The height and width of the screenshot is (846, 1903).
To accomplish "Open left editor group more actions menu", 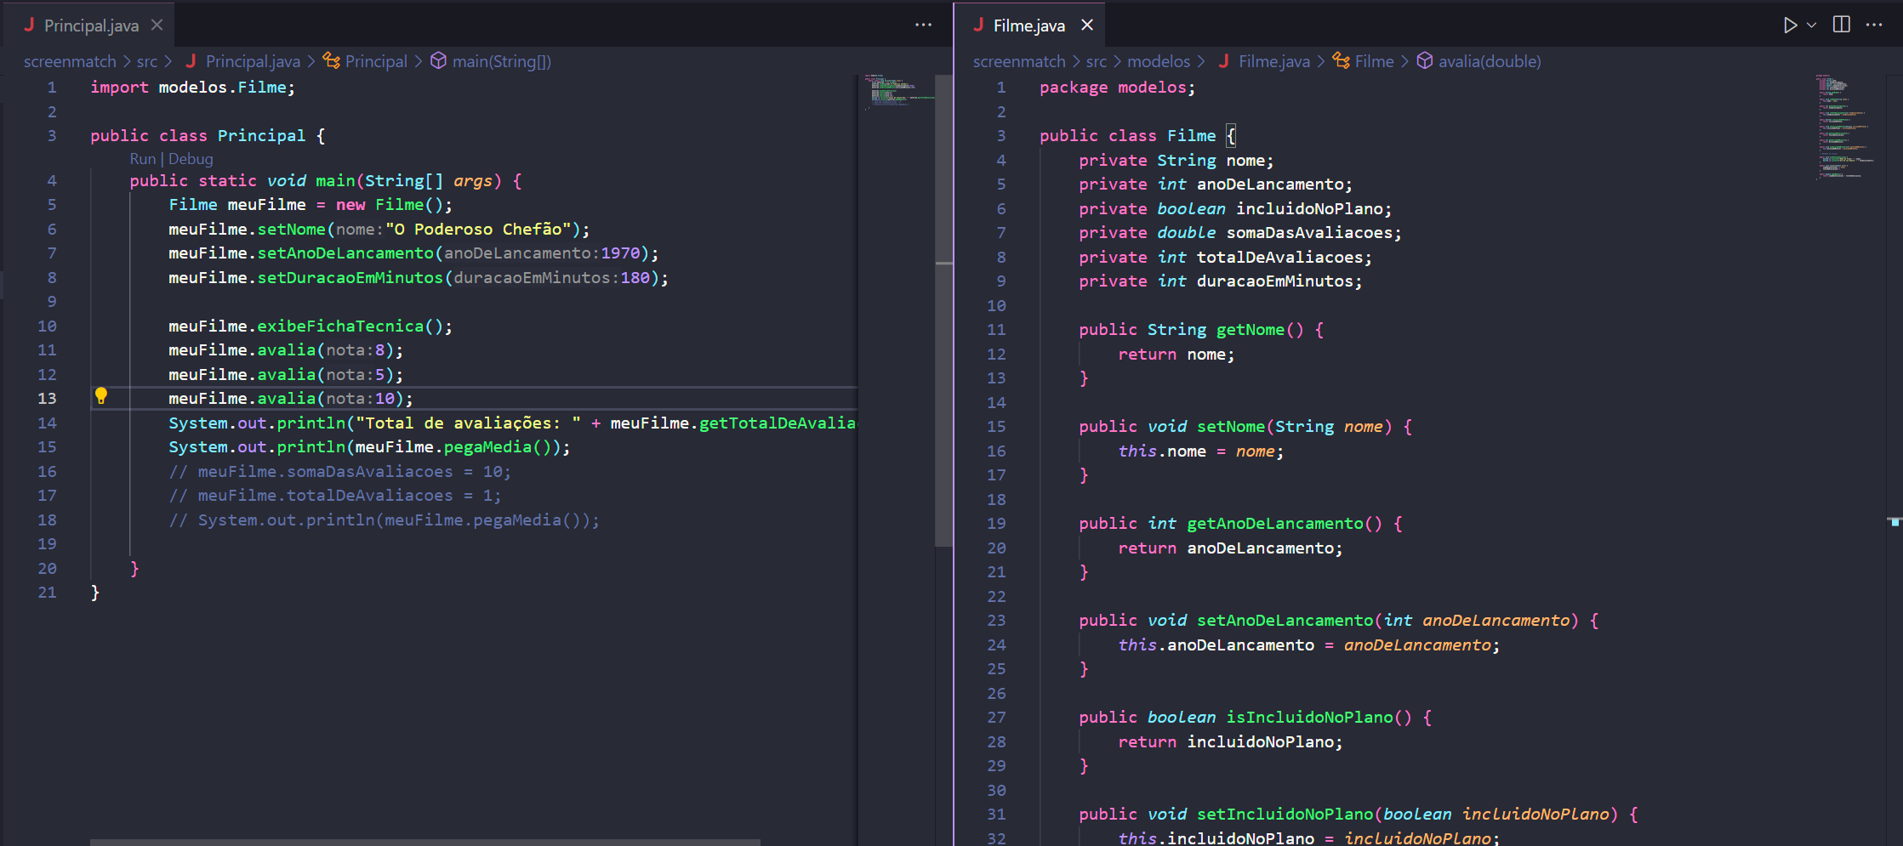I will click(923, 25).
